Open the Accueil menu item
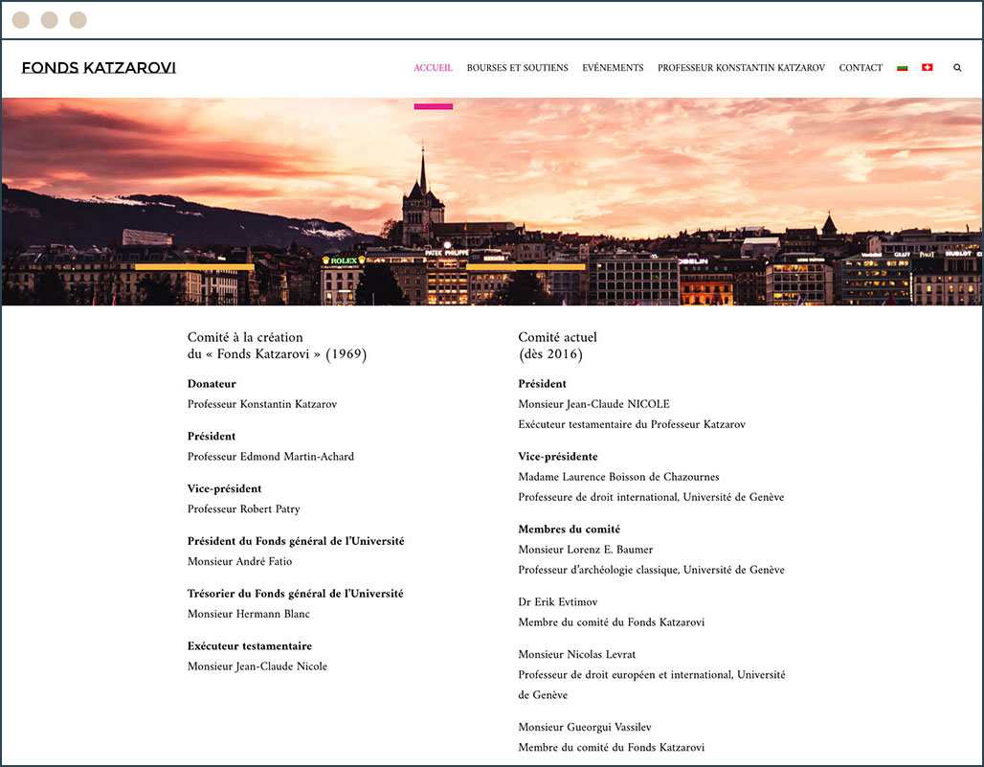The image size is (984, 767). [x=433, y=68]
